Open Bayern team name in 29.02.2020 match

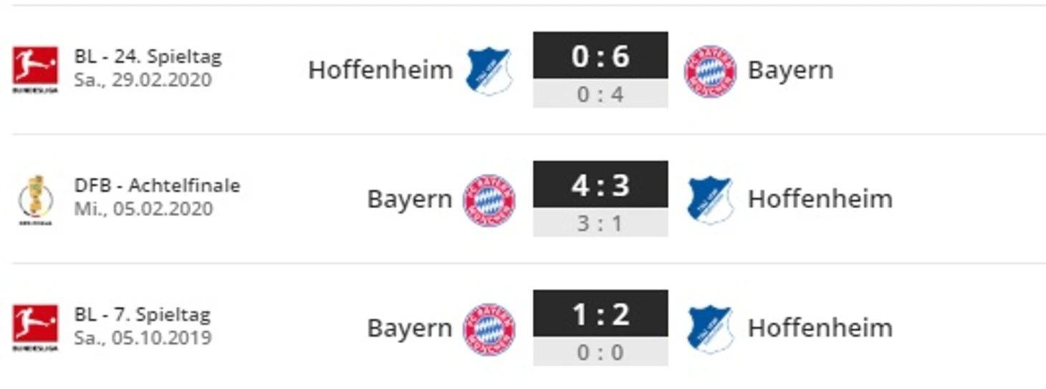(790, 71)
